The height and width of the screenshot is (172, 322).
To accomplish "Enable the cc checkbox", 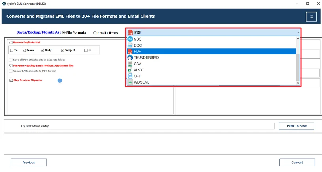I will point(86,50).
